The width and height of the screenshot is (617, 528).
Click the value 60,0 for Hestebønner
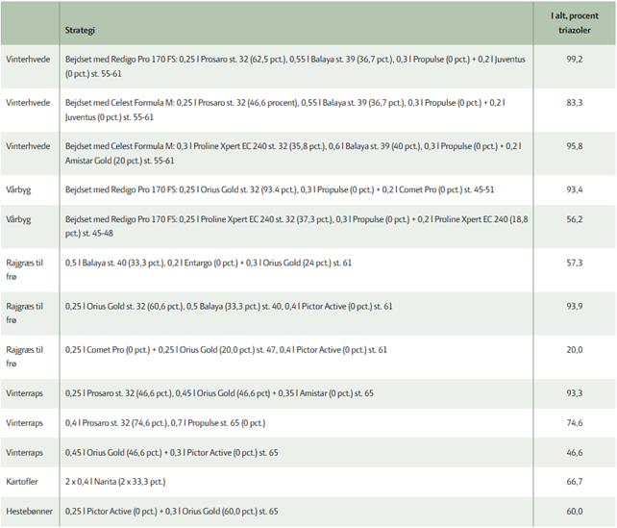575,512
